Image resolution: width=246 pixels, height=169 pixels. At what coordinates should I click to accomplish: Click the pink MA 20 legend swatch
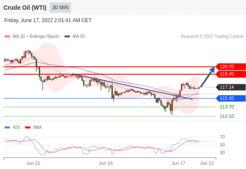(7, 36)
